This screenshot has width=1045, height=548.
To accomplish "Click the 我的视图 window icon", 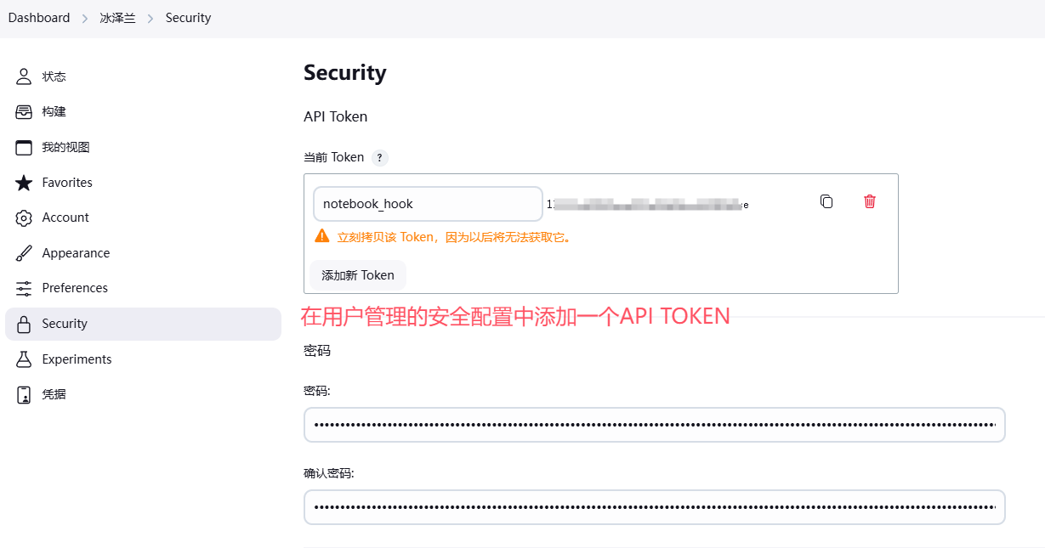I will [x=24, y=147].
